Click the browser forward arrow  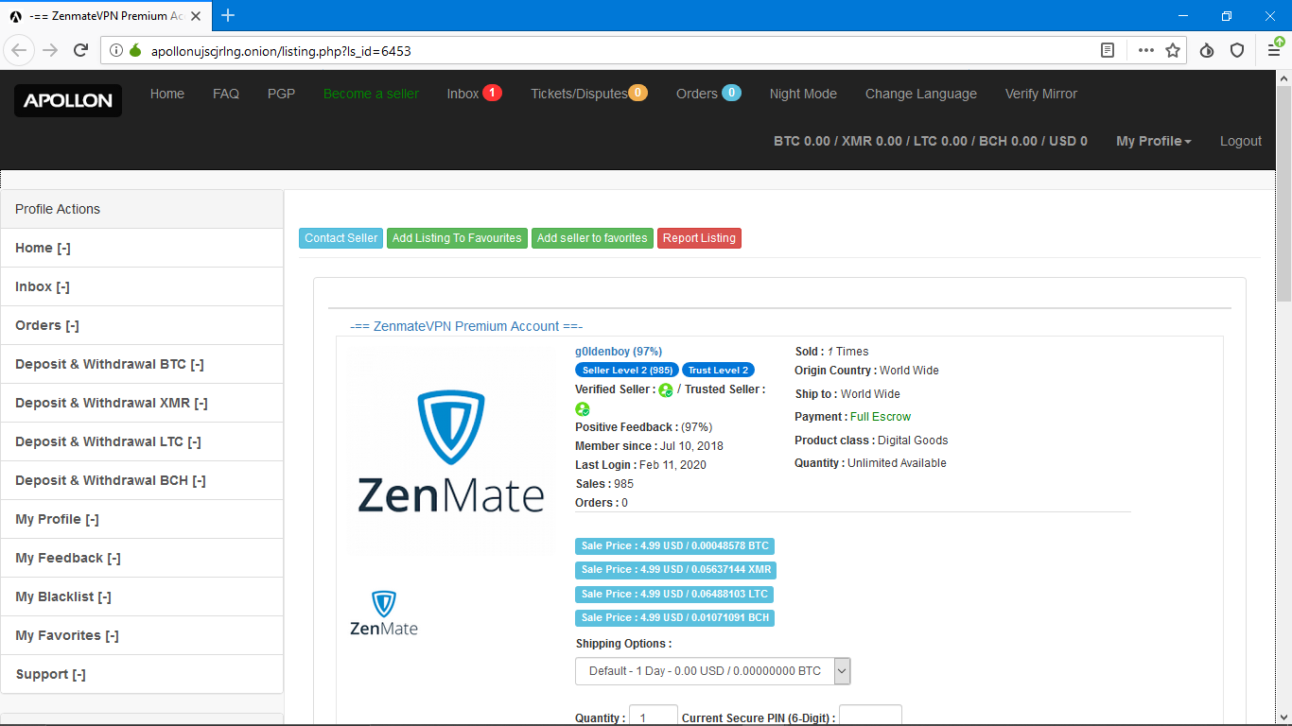[50, 50]
